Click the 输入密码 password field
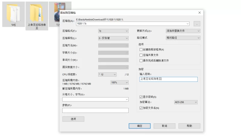 click(x=168, y=79)
